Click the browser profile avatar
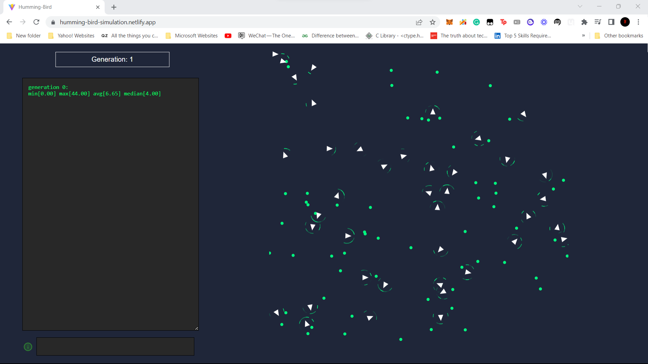 click(x=625, y=22)
